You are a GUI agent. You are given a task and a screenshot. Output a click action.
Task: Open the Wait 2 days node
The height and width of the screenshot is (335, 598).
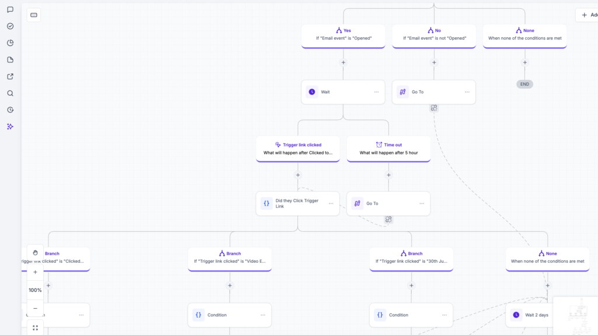530,315
